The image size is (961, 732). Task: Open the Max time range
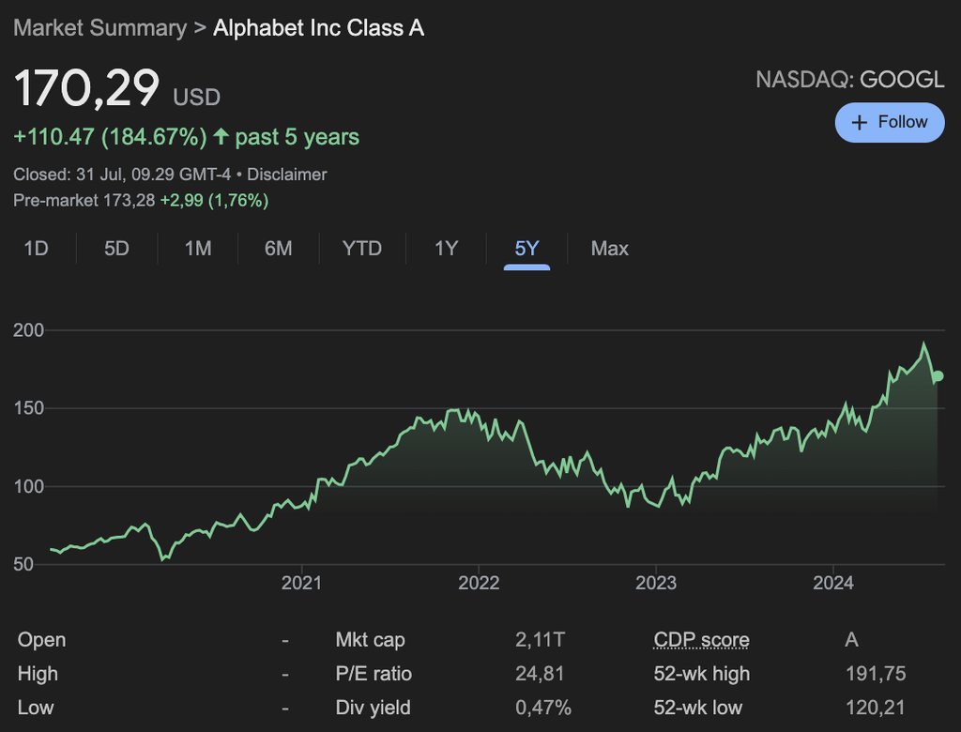click(x=609, y=249)
